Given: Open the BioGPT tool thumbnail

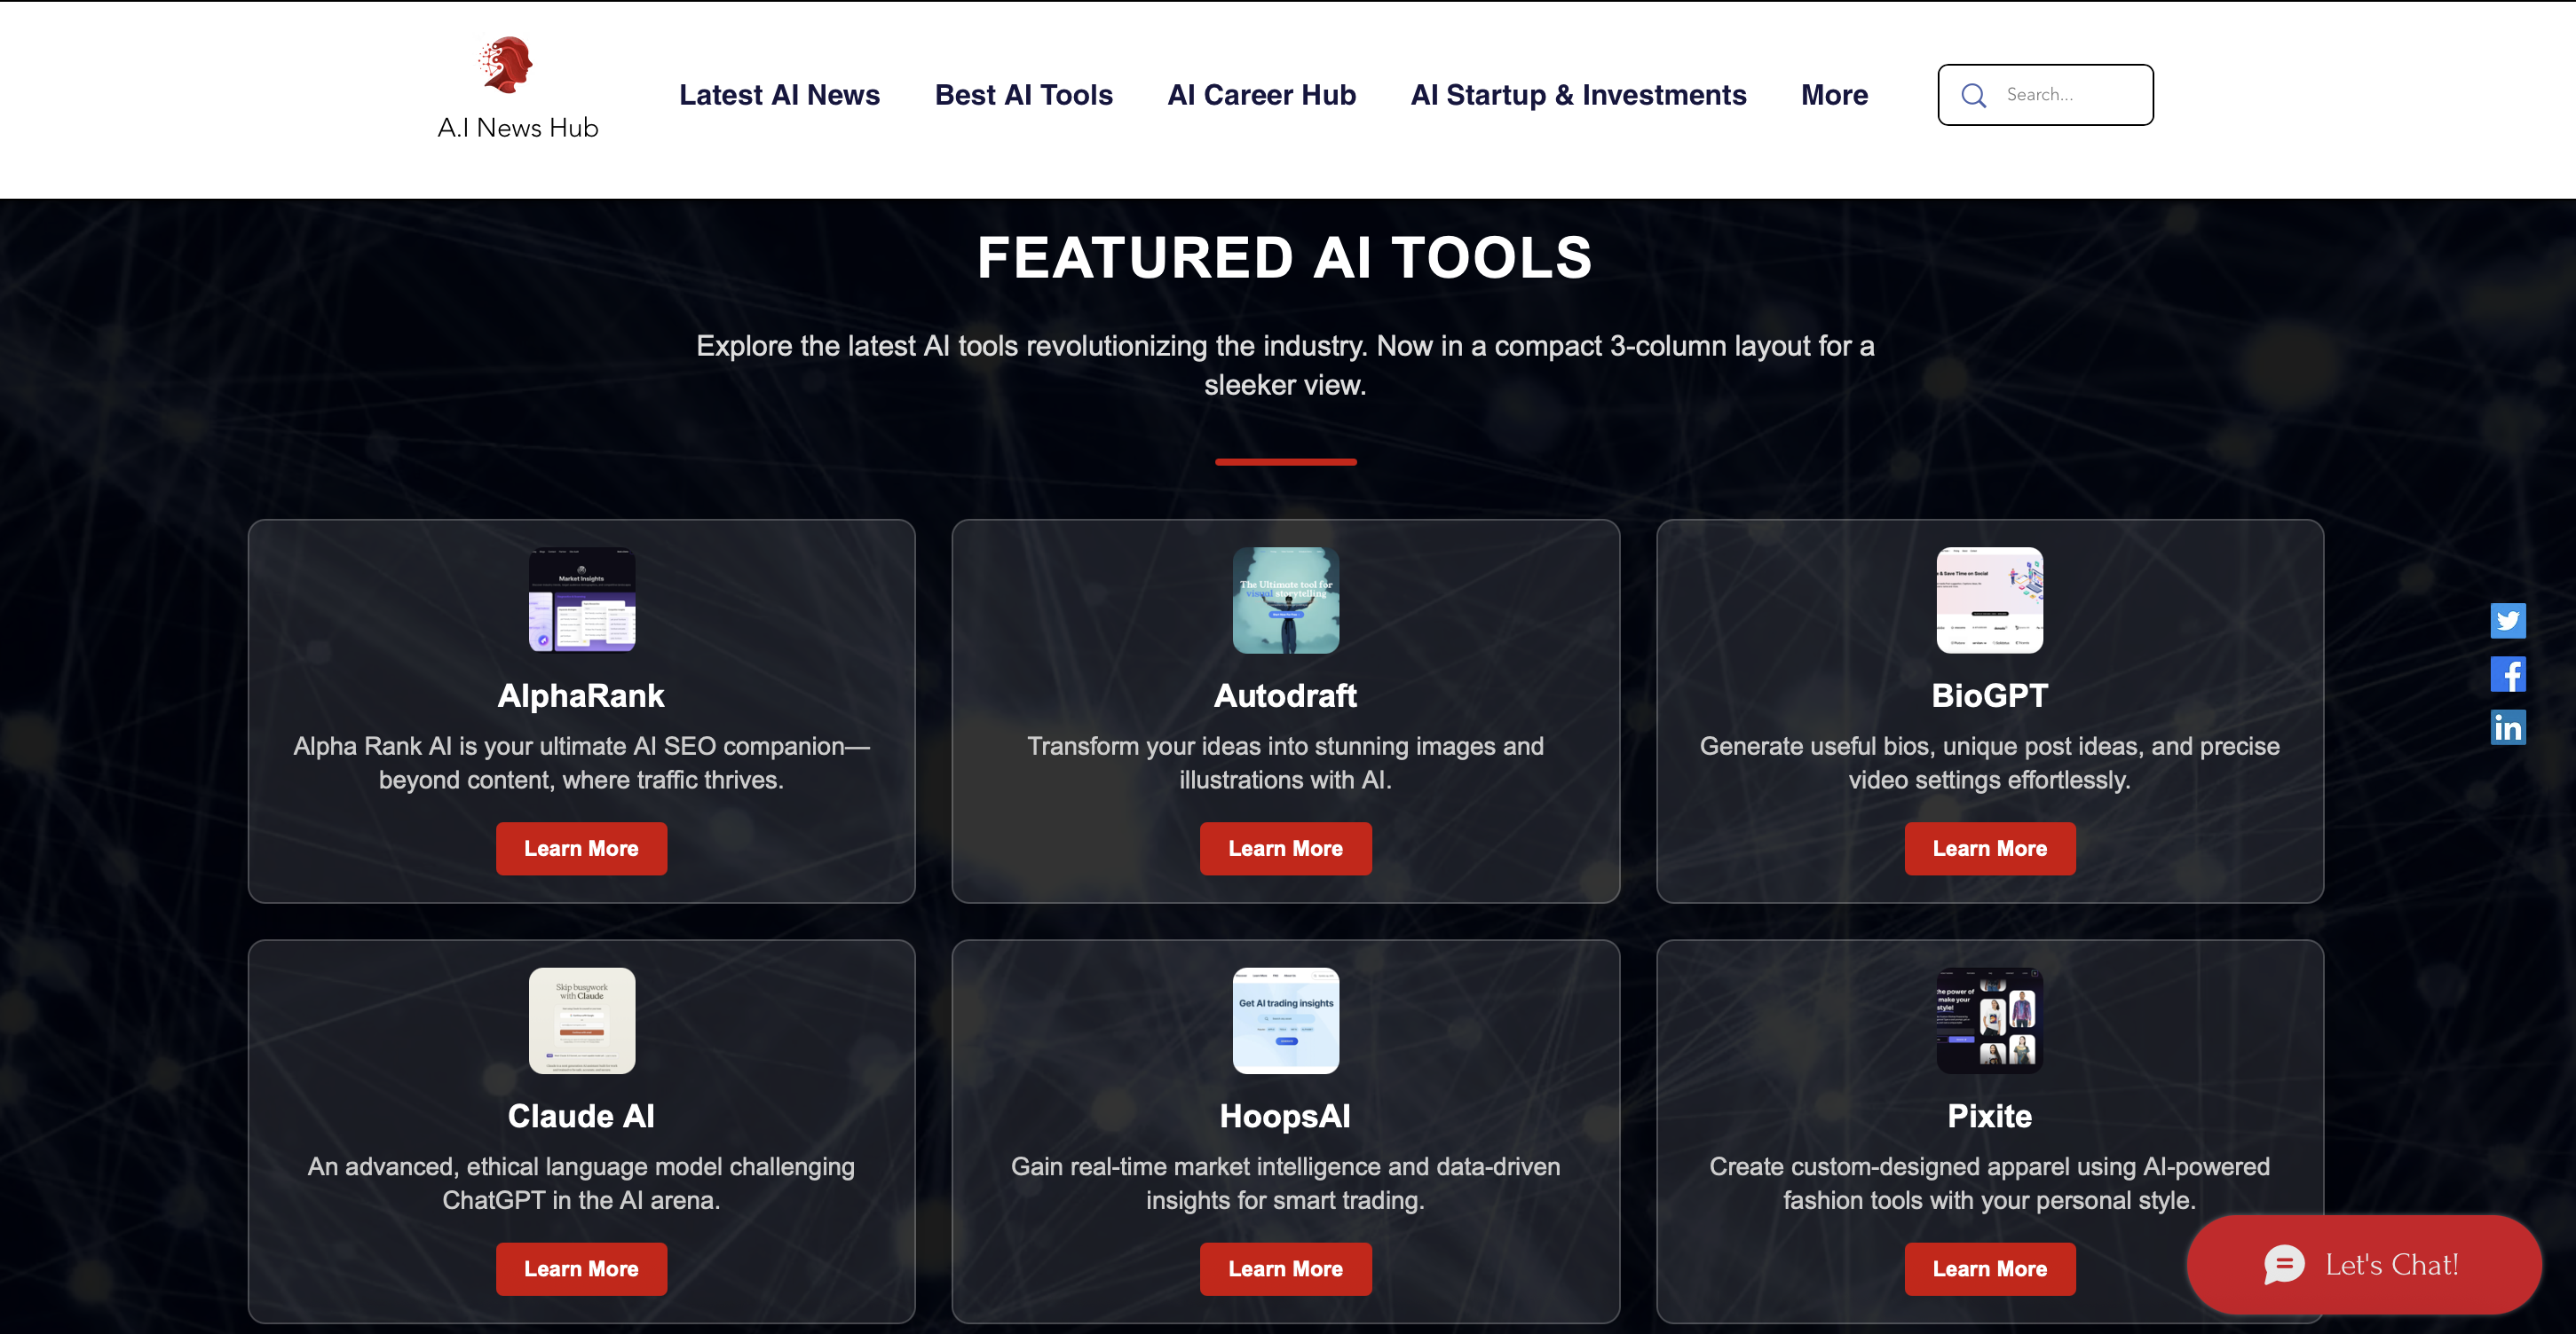Looking at the screenshot, I should point(1989,600).
